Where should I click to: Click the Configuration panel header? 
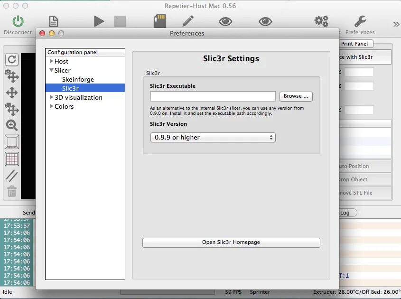pyautogui.click(x=85, y=52)
